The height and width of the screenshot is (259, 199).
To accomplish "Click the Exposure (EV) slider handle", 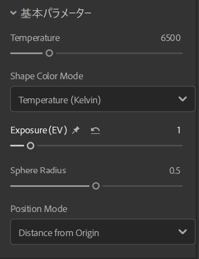I will pos(31,146).
